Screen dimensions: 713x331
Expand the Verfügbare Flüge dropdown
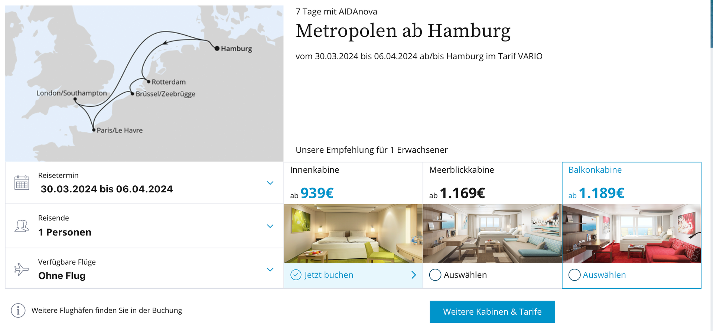click(x=270, y=269)
